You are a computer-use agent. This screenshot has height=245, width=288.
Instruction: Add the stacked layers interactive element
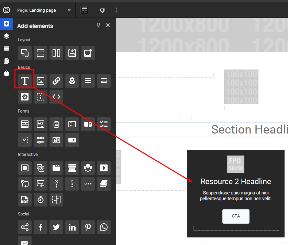[103, 183]
